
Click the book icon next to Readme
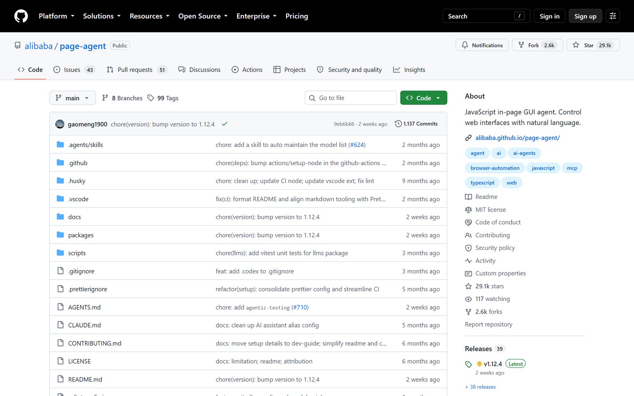[468, 197]
